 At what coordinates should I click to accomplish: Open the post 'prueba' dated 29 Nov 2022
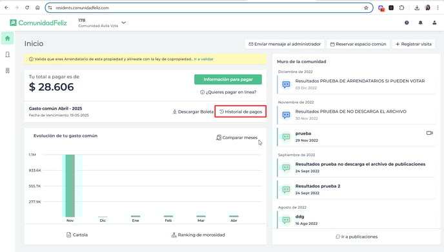(356, 137)
